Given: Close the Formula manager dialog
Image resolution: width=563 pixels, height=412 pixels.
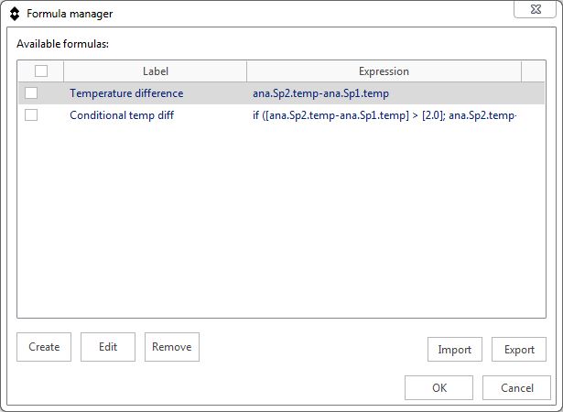Looking at the screenshot, I should [x=538, y=10].
